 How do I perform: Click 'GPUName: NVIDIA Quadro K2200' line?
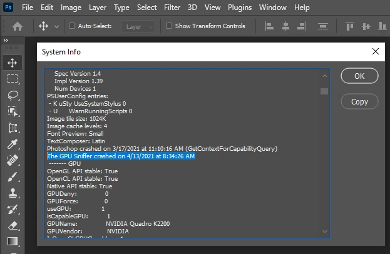[108, 224]
